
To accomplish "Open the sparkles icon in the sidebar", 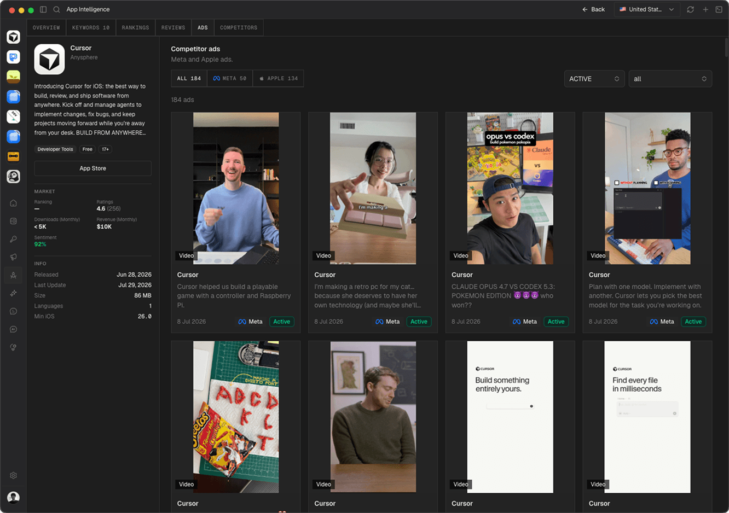I will point(13,293).
